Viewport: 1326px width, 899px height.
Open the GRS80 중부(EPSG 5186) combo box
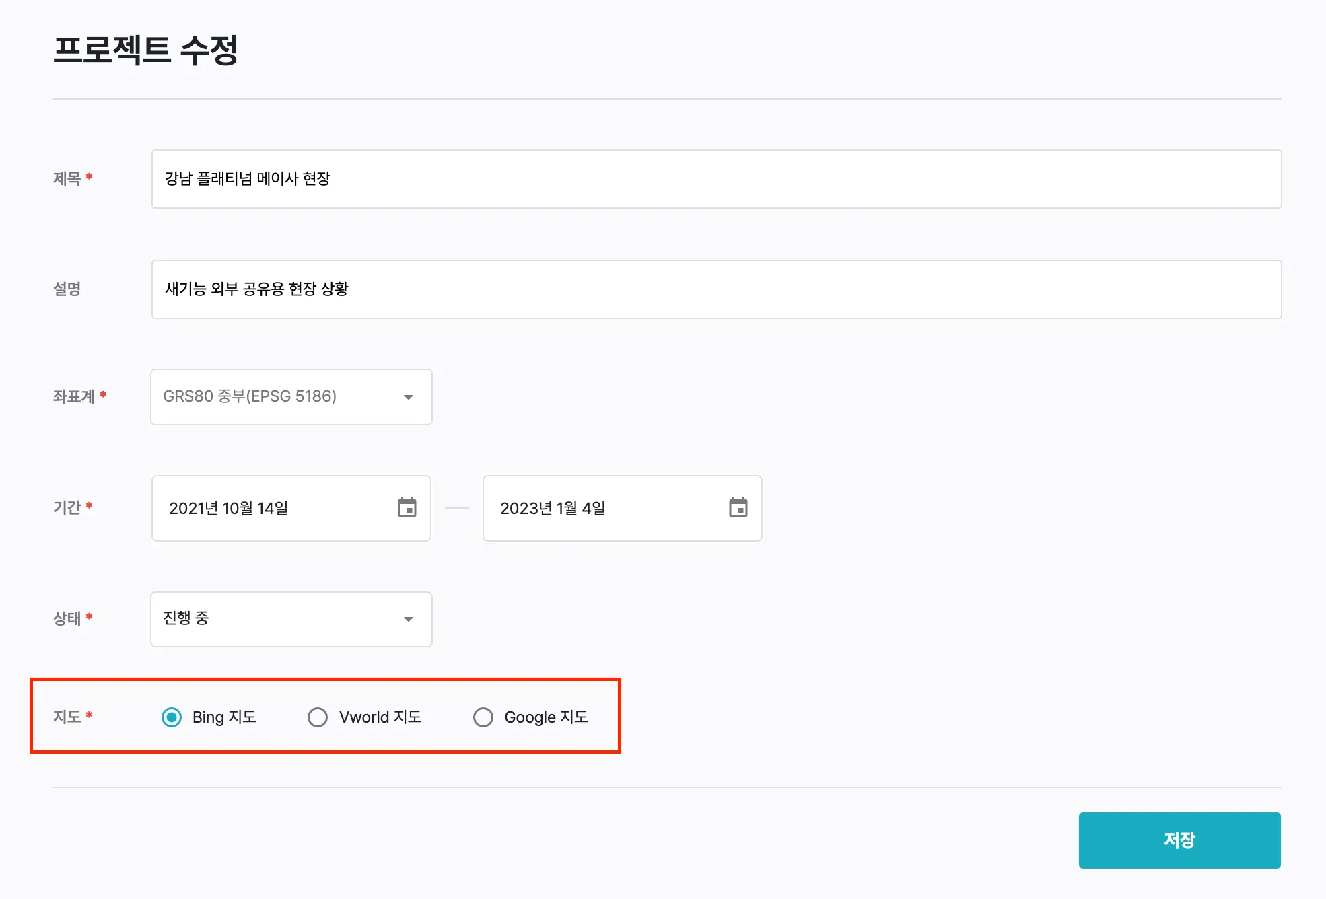point(269,397)
